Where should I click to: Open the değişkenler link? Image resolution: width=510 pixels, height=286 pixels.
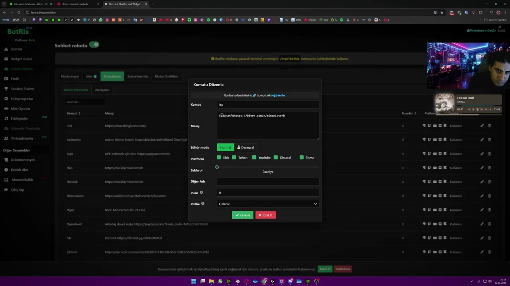coord(278,95)
